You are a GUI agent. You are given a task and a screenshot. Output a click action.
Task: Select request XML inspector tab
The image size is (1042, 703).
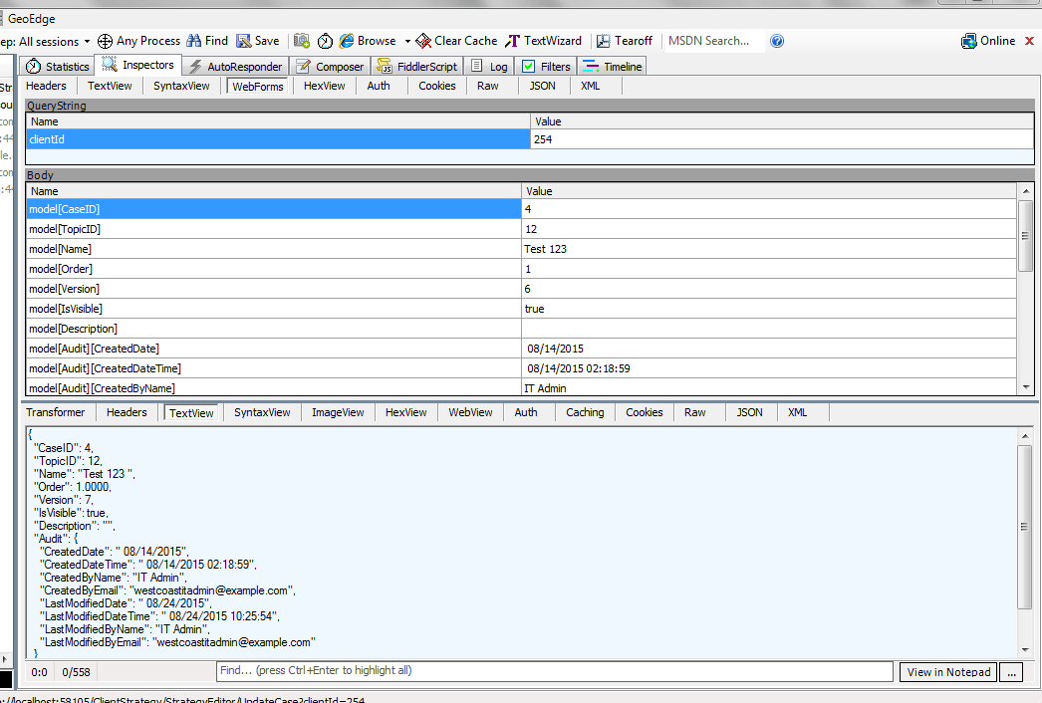(x=590, y=86)
